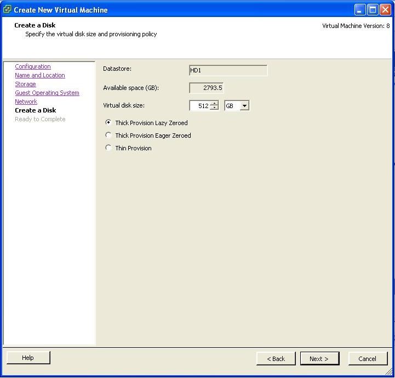Jump to Name and Location step

tap(40, 75)
